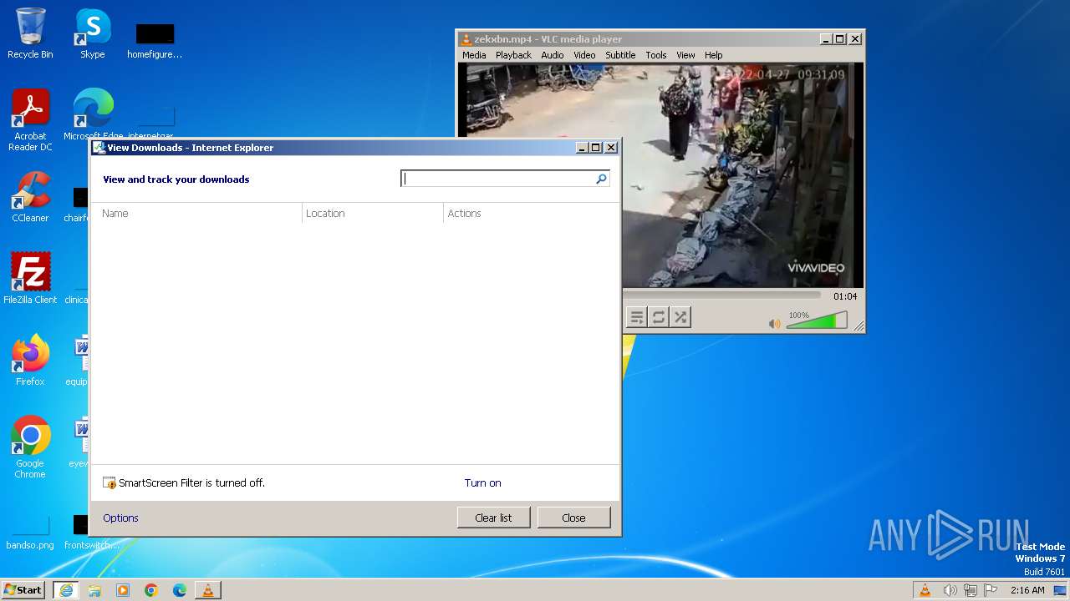Open Internet Explorer in the taskbar
Screen dimensions: 1070x601
tap(66, 590)
